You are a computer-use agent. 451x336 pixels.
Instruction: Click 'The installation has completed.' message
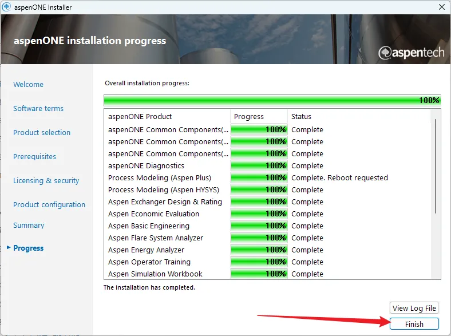(x=149, y=287)
